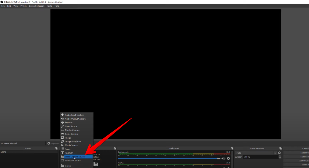Undock the Audio Mixer panel with its float icon

(x=232, y=148)
